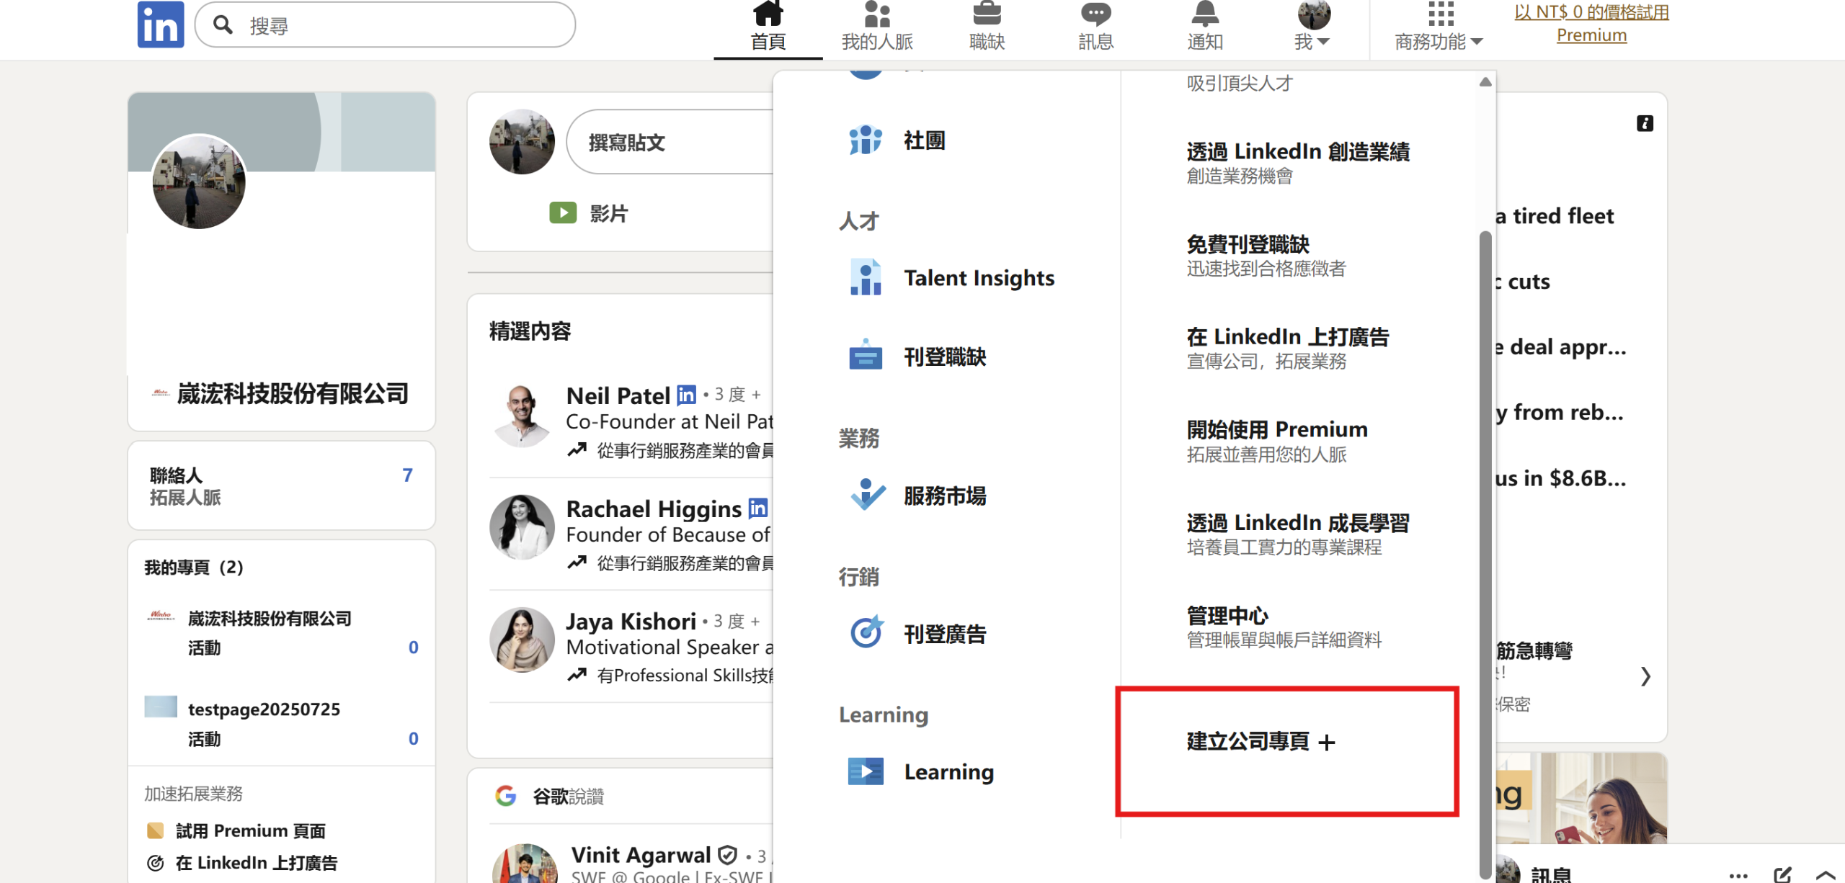
Task: Click next arrow in the promo card
Action: click(x=1645, y=676)
